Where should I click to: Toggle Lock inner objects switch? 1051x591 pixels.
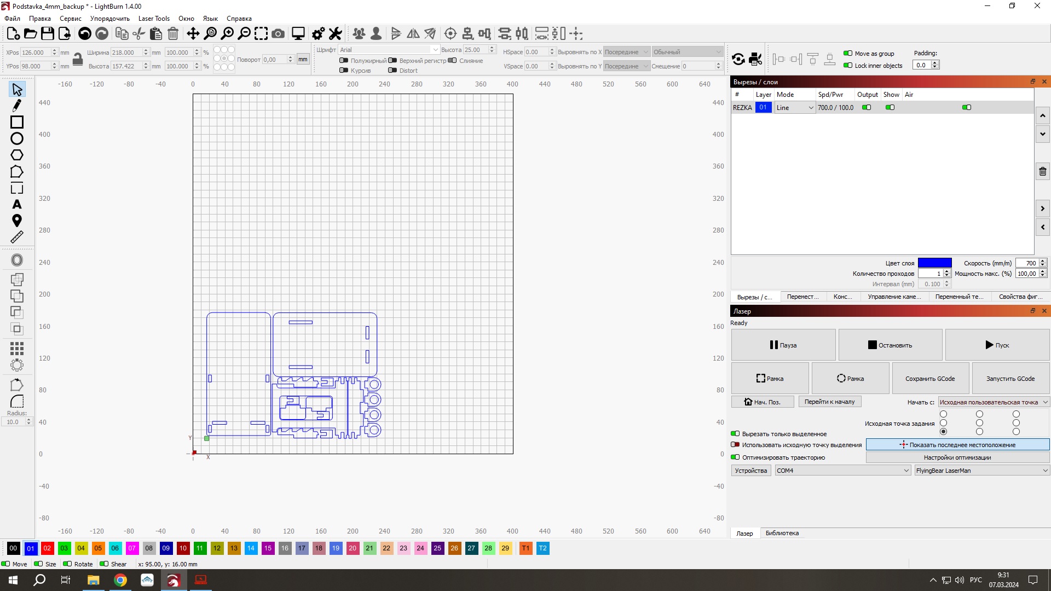848,65
